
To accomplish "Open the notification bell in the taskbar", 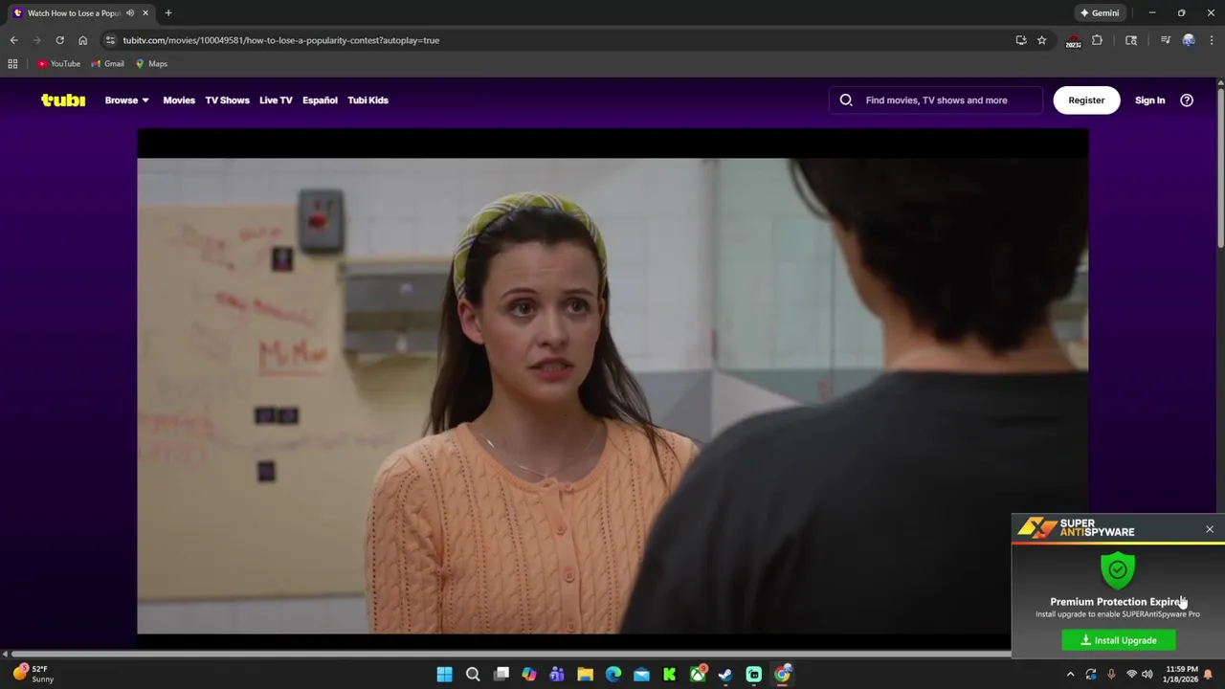I will (1208, 675).
